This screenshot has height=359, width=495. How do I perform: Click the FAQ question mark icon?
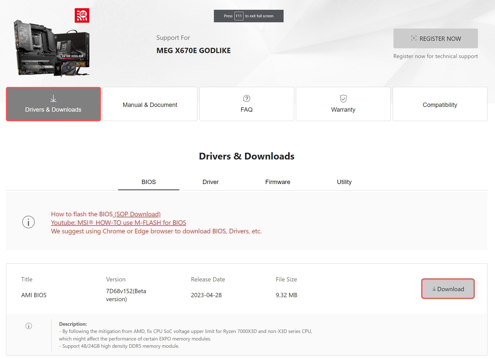click(x=247, y=99)
